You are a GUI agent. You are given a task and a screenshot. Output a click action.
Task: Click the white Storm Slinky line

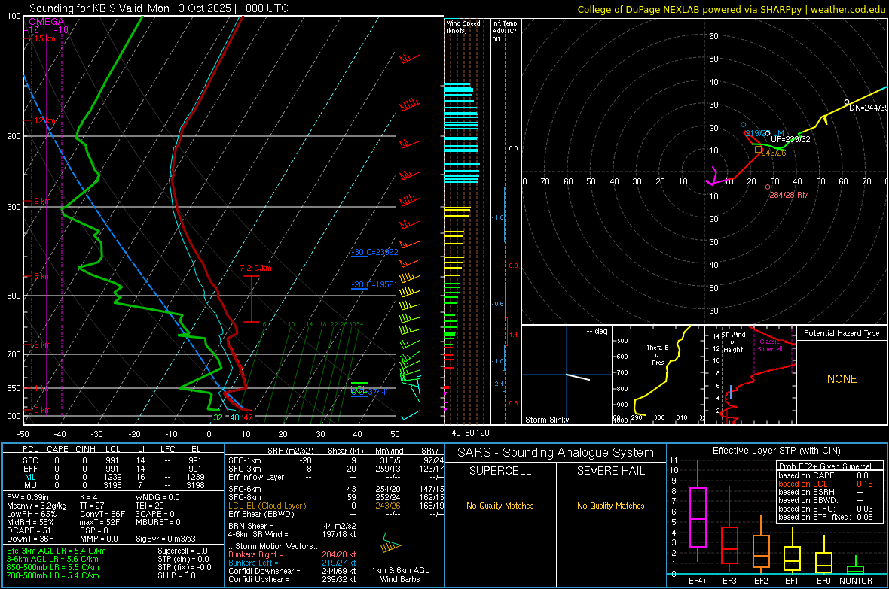[x=578, y=377]
